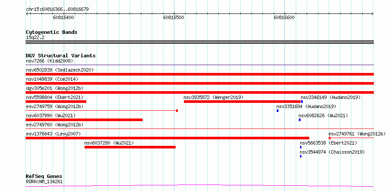Viewport: 386px width, 191px height.
Task: Click the blue marker under nsv3544974
Action: pyautogui.click(x=301, y=156)
